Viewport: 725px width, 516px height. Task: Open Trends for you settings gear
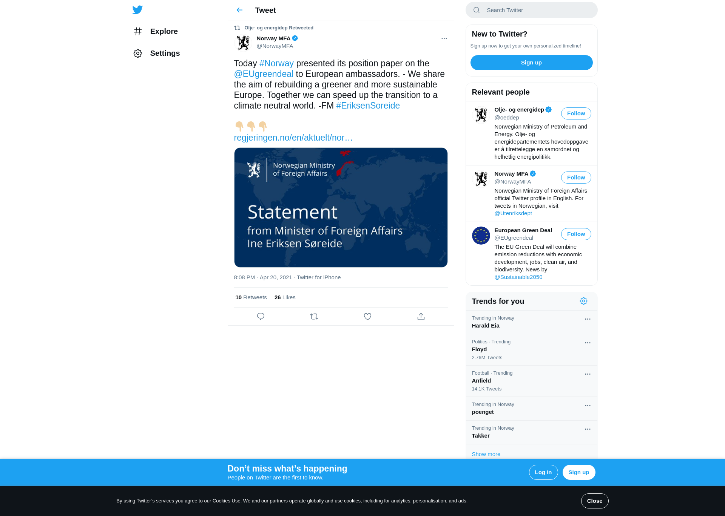point(583,301)
